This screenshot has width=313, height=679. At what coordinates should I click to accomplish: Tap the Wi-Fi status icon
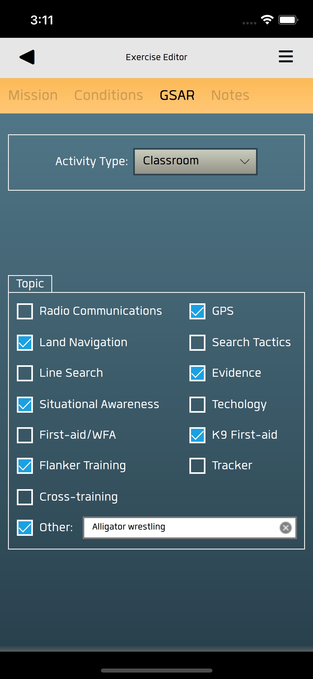coord(267,20)
